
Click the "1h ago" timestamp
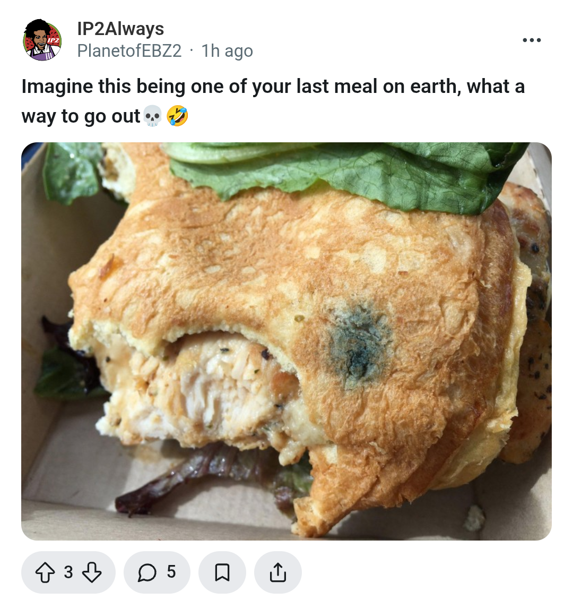click(227, 51)
